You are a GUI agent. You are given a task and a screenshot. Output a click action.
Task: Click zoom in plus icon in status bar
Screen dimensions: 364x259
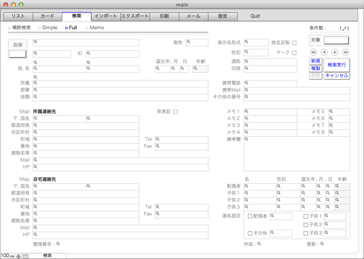18,256
